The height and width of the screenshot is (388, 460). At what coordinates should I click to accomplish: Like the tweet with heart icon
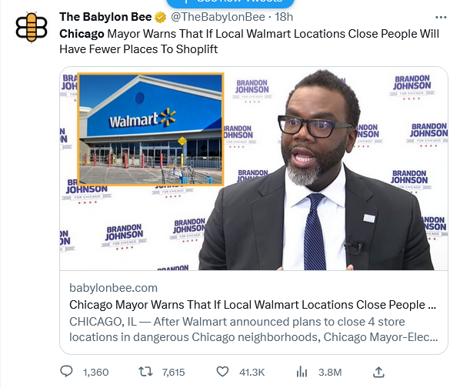222,372
